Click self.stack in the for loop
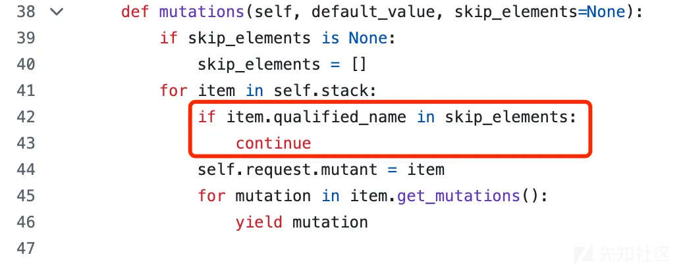 [x=319, y=91]
